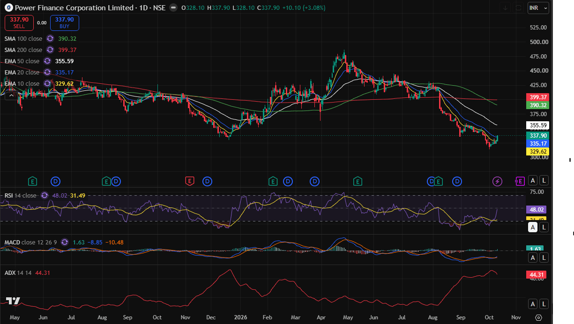Open the purple E marker near price scale
Viewport: 574px width, 324px height.
[519, 180]
